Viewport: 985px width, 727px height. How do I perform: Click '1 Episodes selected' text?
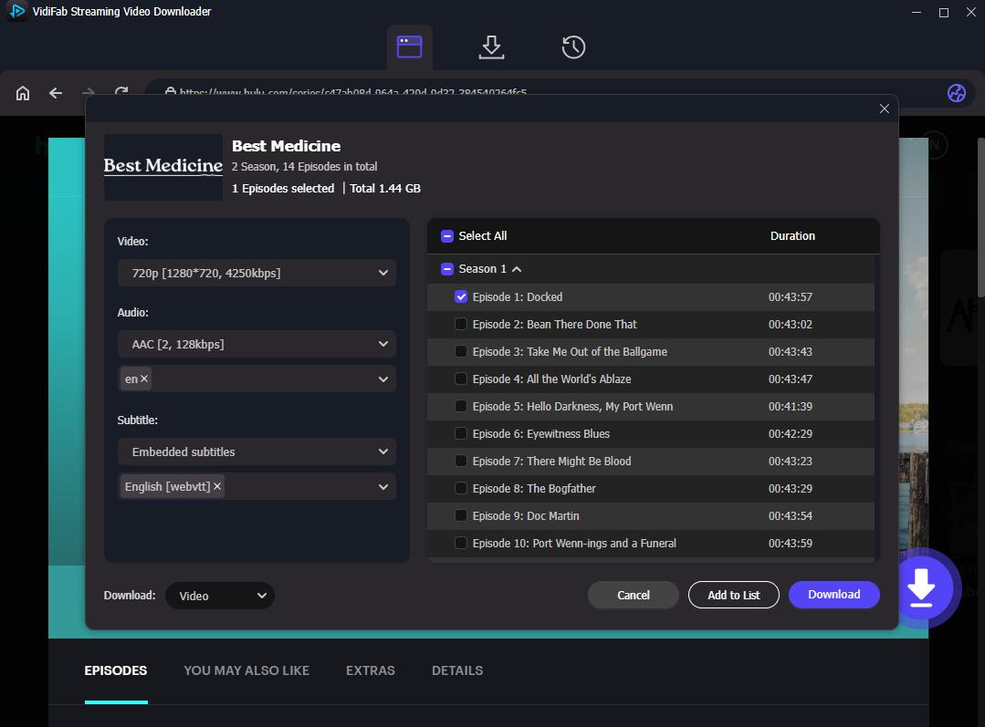283,188
